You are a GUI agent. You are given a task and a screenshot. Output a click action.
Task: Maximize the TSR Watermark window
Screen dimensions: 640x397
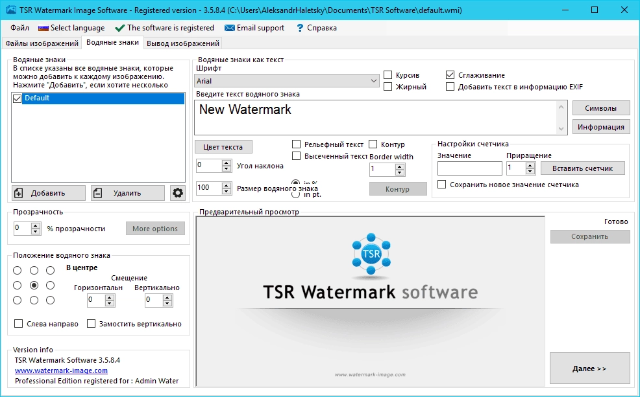[x=595, y=10]
